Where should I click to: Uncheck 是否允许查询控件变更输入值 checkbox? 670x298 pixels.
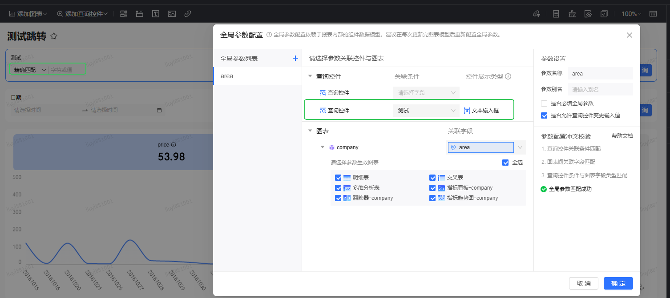click(x=544, y=115)
